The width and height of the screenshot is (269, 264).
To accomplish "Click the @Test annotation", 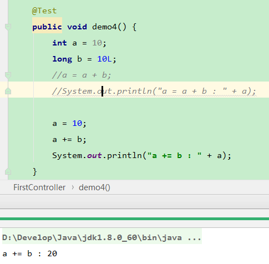I will [x=44, y=11].
